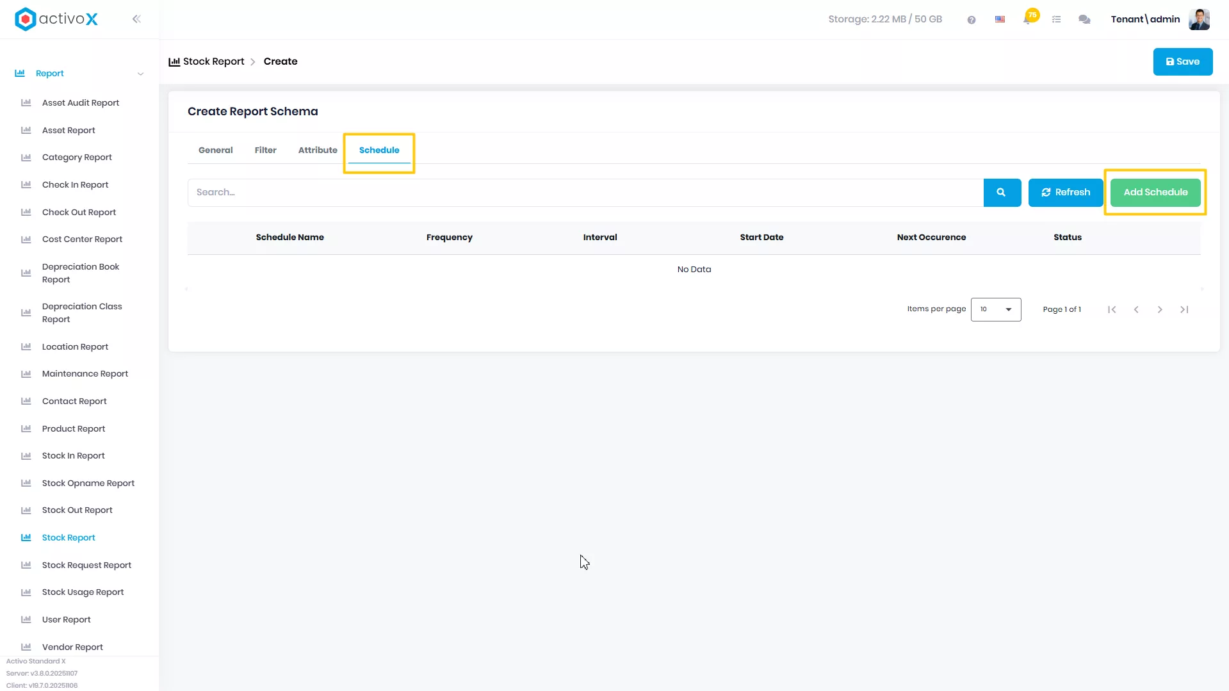Screen dimensions: 1229x691
Task: Open User Report menu item
Action: pos(67,620)
